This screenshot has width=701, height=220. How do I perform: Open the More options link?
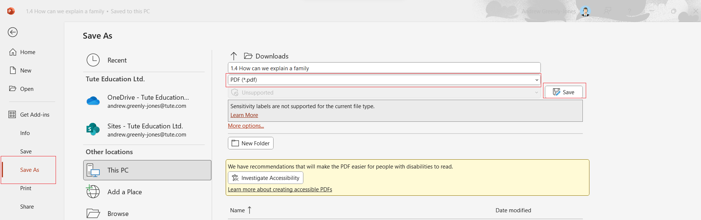[x=246, y=126]
